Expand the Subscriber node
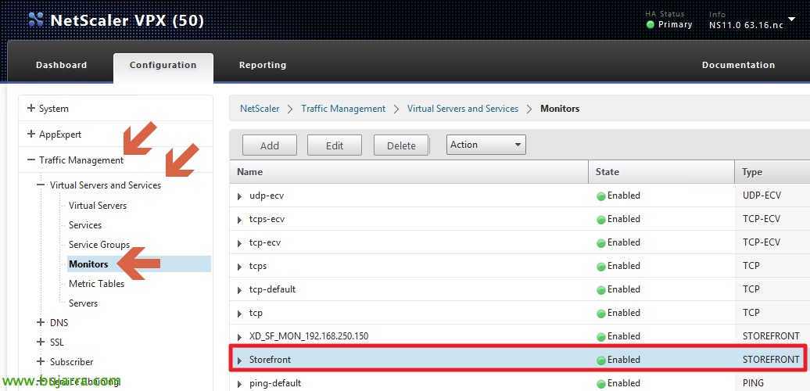This screenshot has width=810, height=391. [x=41, y=361]
